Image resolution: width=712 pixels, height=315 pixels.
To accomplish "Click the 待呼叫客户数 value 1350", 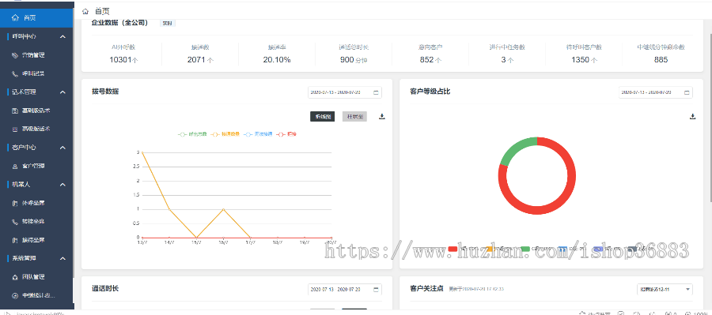I will 584,60.
